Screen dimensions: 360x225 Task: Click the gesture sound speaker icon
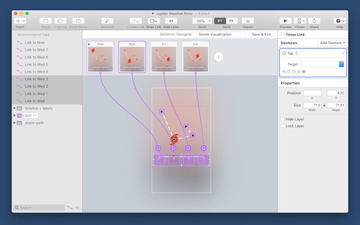coord(299,71)
